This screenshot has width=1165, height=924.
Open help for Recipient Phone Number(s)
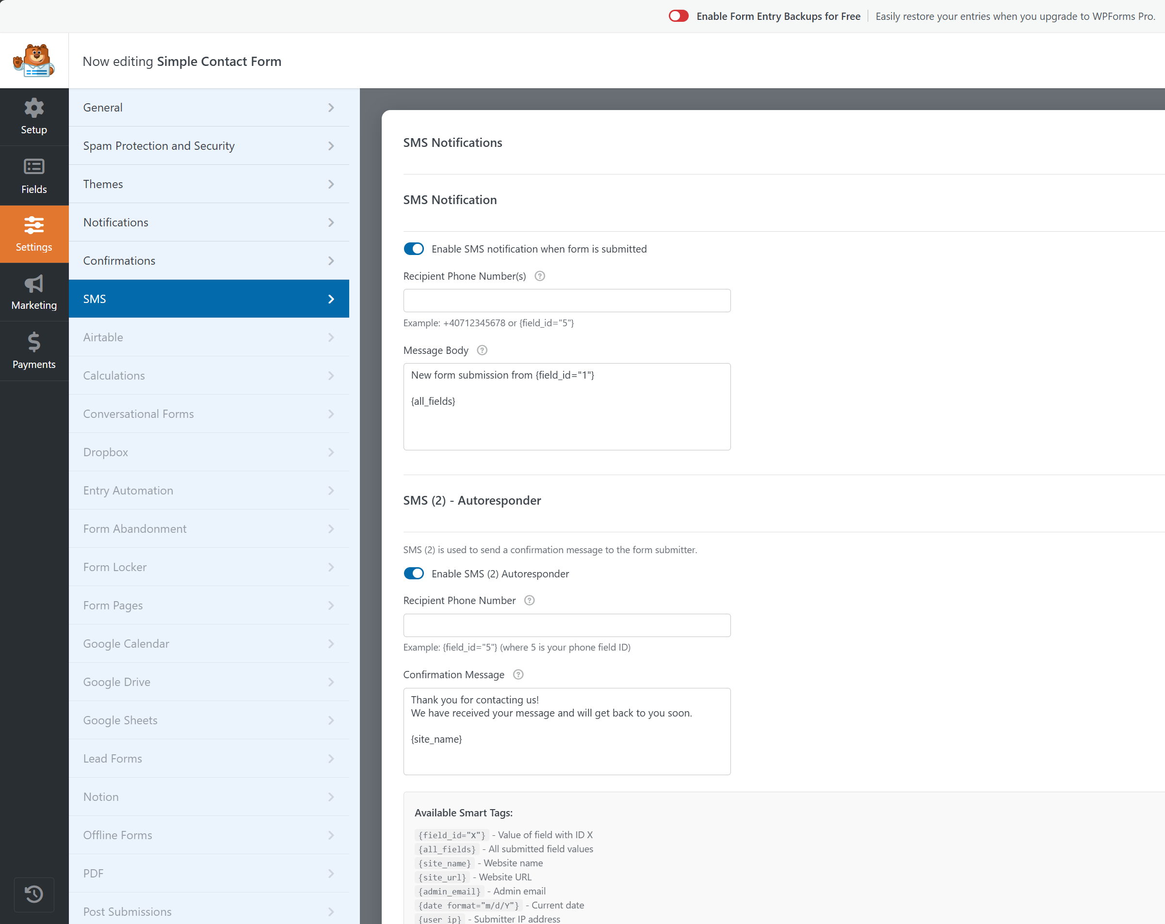[x=539, y=276]
